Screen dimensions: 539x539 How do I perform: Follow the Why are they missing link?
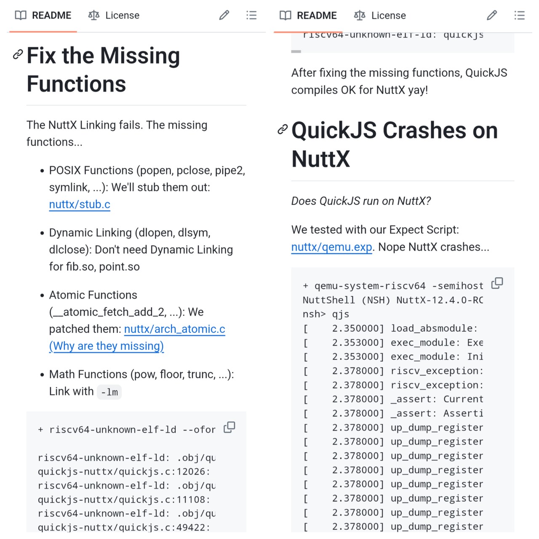107,346
